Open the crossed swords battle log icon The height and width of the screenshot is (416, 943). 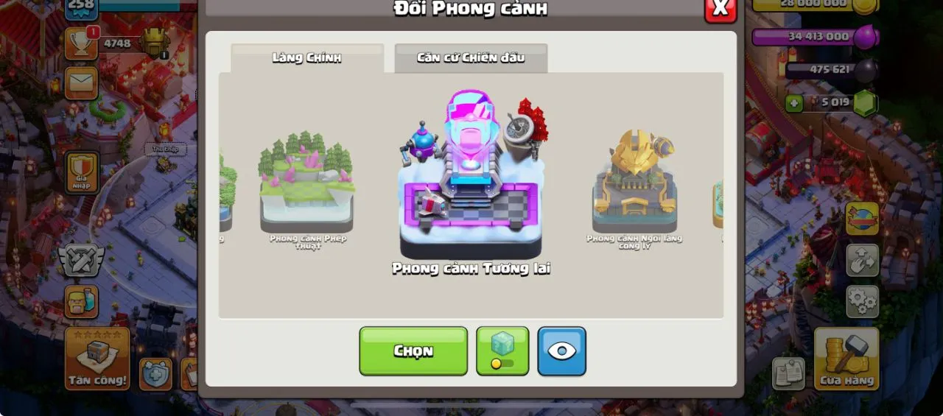(x=81, y=260)
